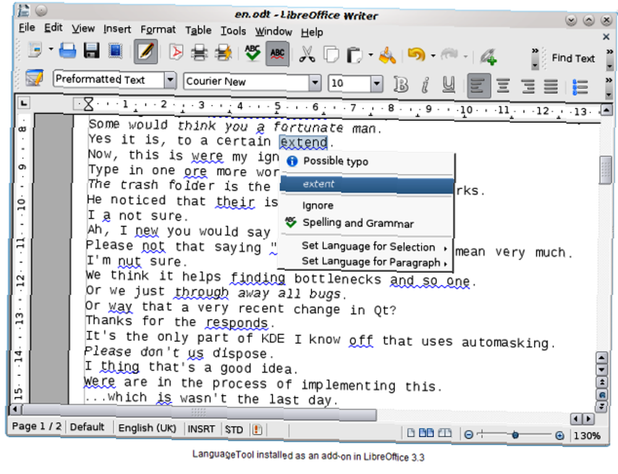Image resolution: width=618 pixels, height=474 pixels.
Task: Set Align Right paragraph alignment
Action: 527,86
